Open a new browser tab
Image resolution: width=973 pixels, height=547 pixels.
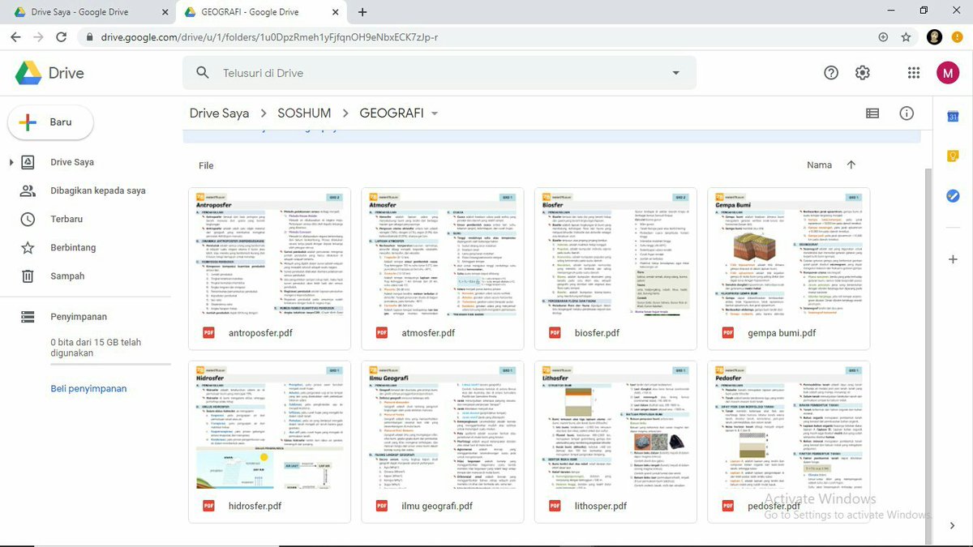362,12
